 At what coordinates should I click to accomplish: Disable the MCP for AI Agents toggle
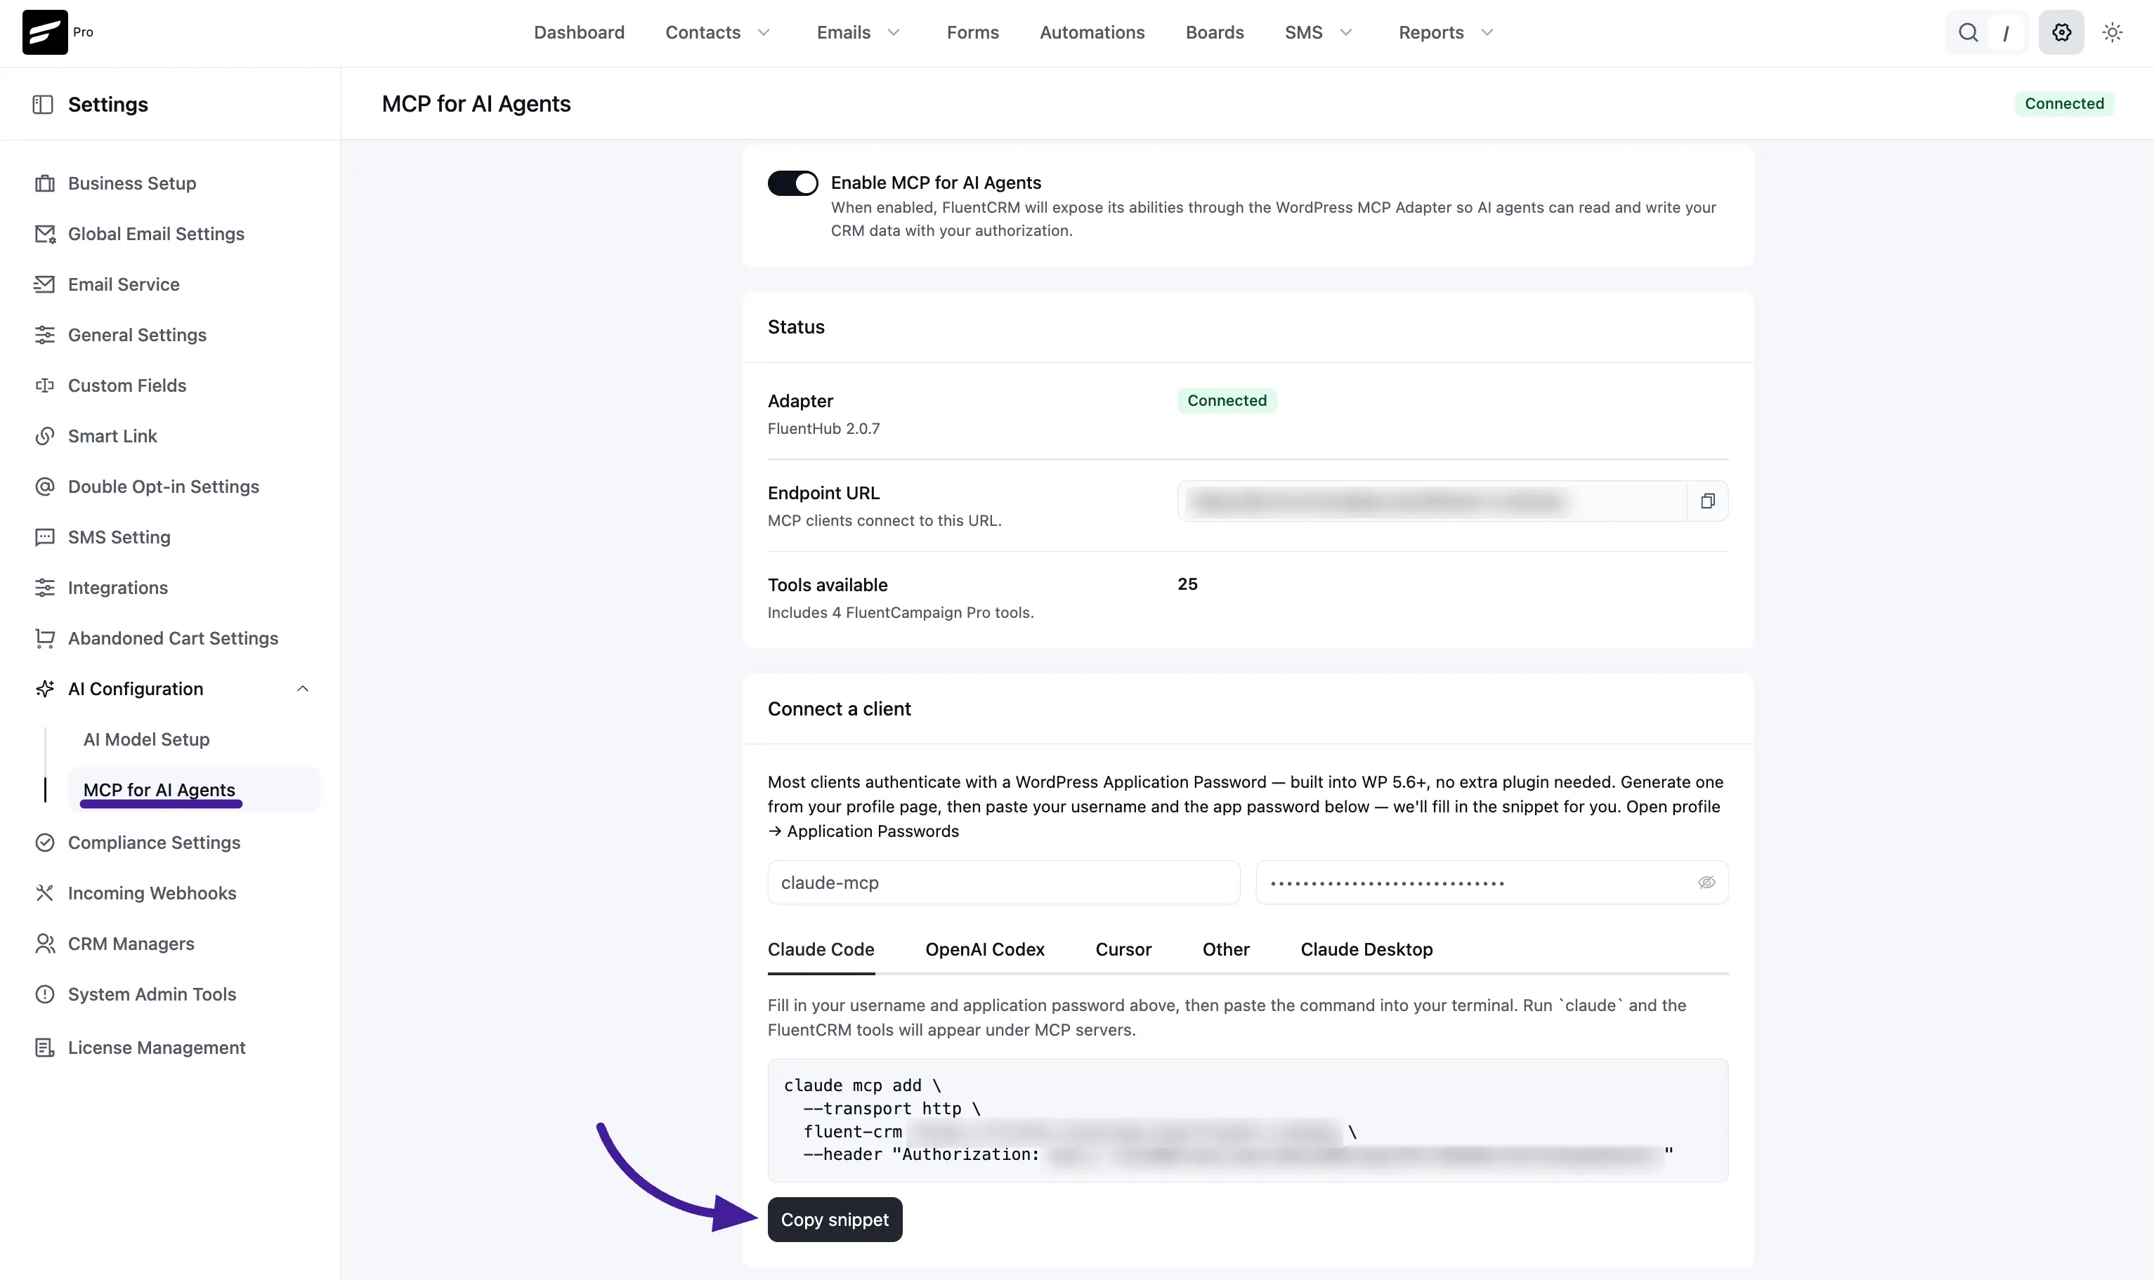click(793, 183)
